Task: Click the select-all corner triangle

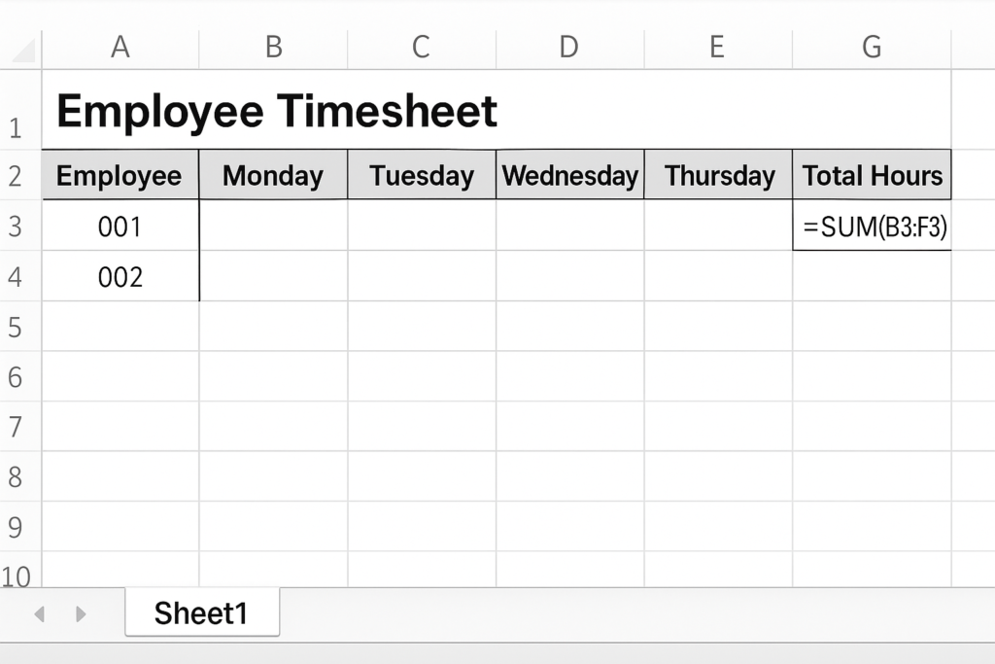Action: [x=23, y=51]
